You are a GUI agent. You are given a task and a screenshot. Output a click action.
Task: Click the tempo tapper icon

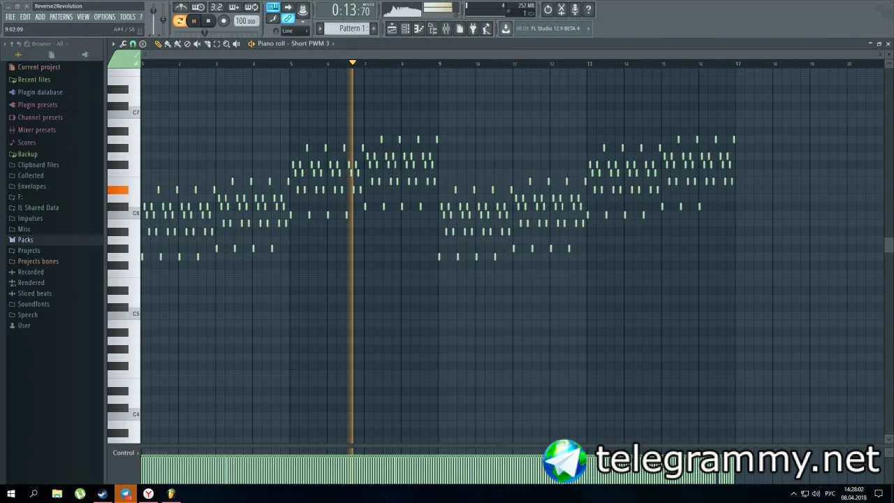[487, 29]
